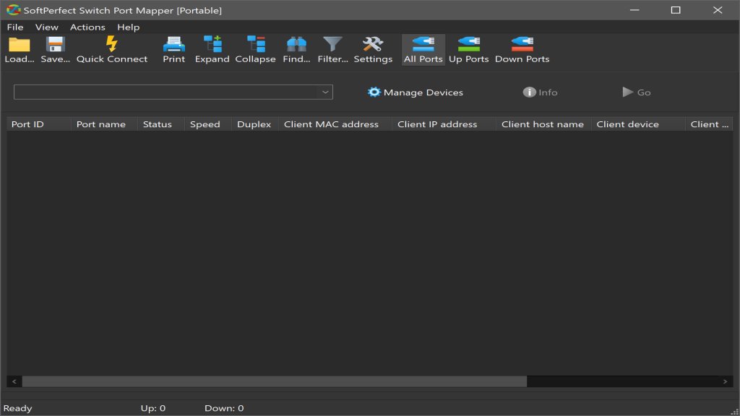The width and height of the screenshot is (740, 416).
Task: Click the "Down: 0" status entry
Action: click(x=224, y=408)
